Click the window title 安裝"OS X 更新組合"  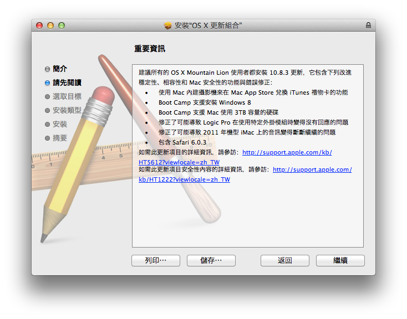[208, 25]
